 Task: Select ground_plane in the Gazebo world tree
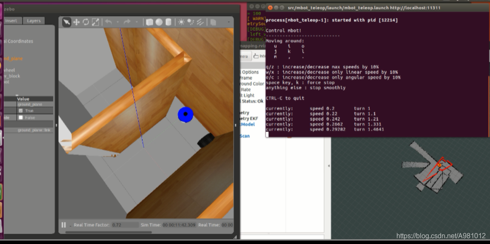pos(13,58)
